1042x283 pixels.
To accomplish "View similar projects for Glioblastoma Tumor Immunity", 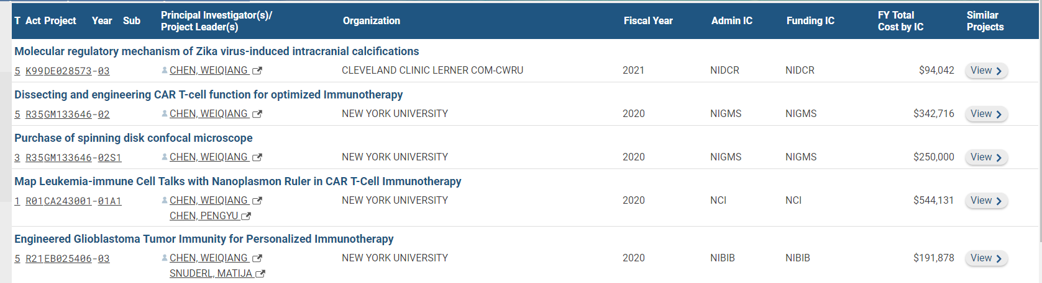I will (986, 258).
